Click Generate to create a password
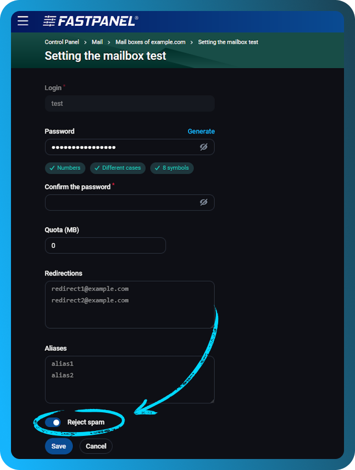The width and height of the screenshot is (355, 470). coord(201,131)
